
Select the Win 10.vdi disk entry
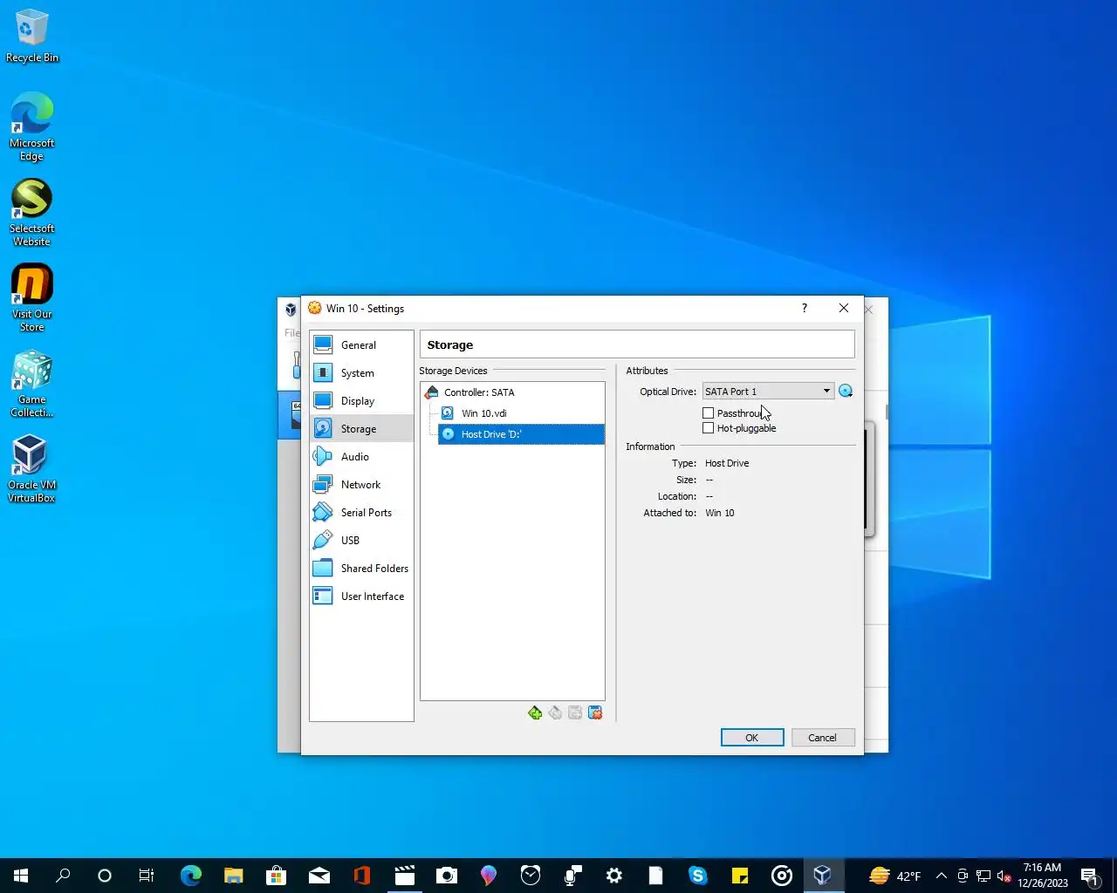(x=484, y=413)
